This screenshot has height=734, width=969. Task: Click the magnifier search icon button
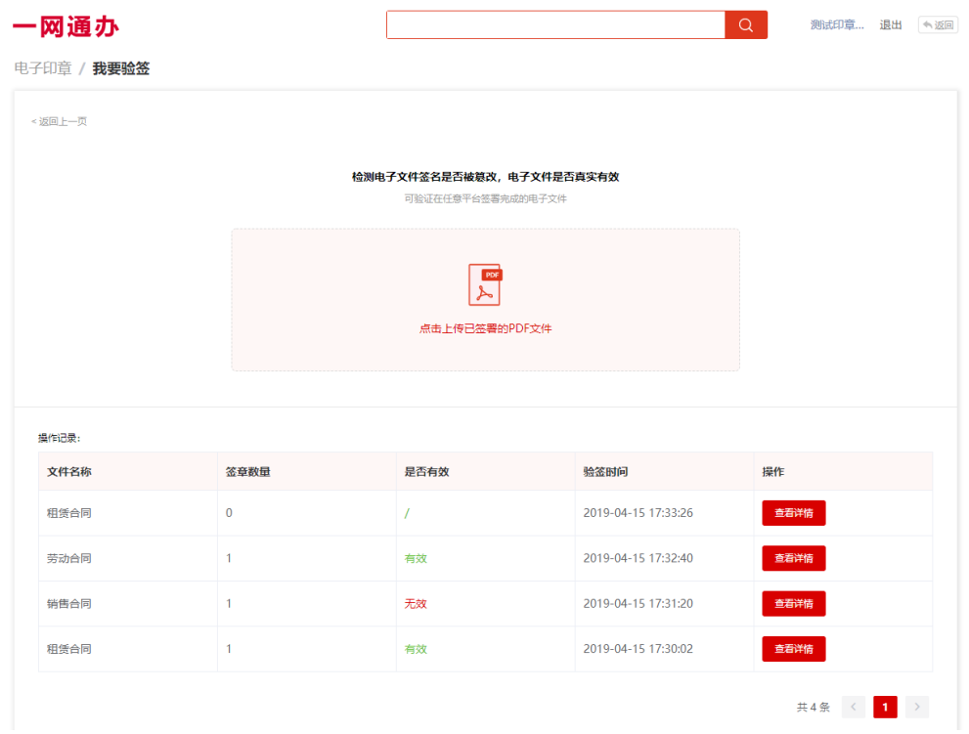(x=745, y=25)
